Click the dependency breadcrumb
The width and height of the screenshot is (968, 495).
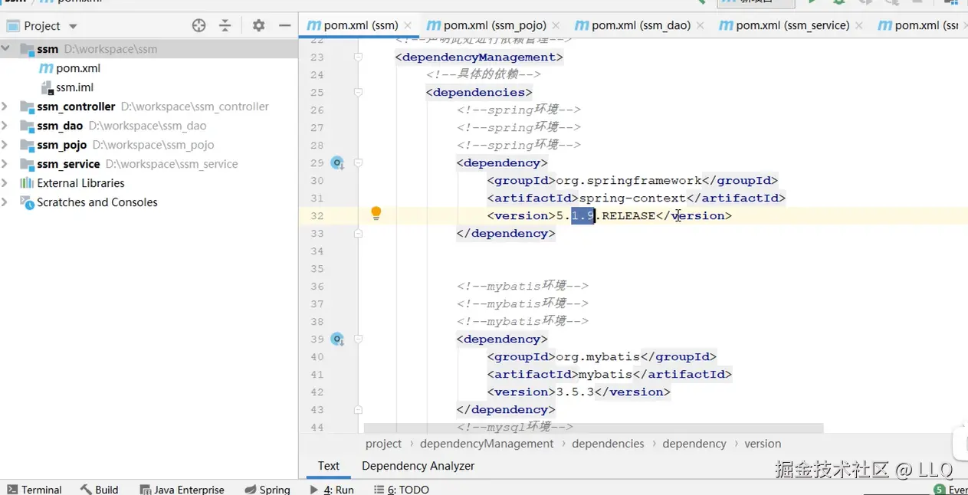[x=694, y=444]
